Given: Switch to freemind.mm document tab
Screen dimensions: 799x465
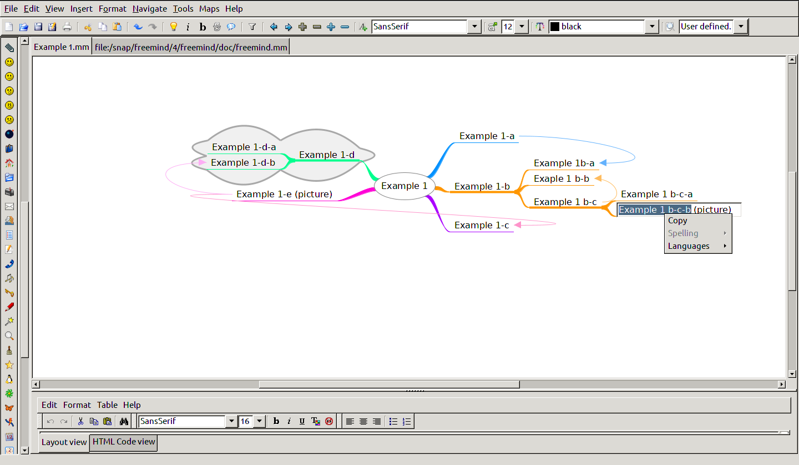Looking at the screenshot, I should [191, 47].
